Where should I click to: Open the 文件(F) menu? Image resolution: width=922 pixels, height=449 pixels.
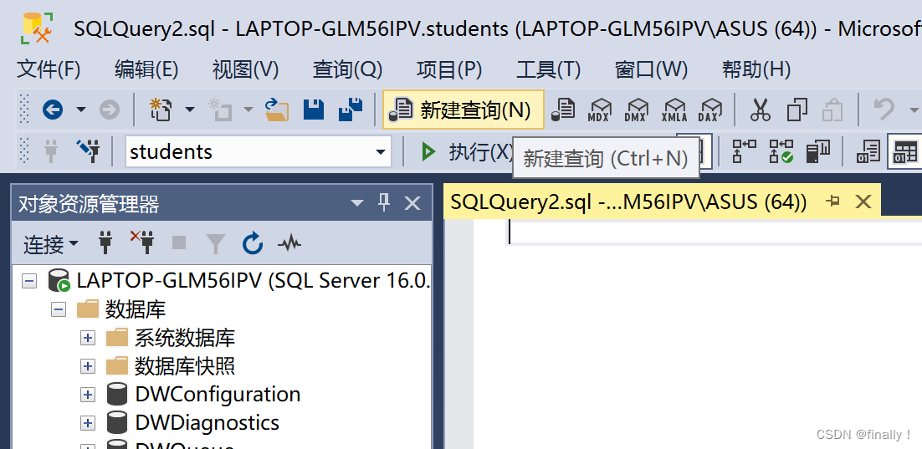(x=49, y=70)
